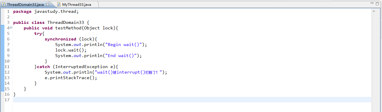Click the scrollbar up arrow
Viewport: 382px width, 112px height.
click(x=374, y=11)
